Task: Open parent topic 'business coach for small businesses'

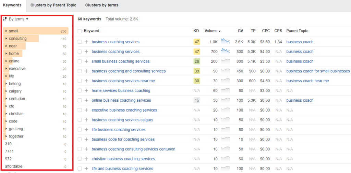Action: point(318,71)
